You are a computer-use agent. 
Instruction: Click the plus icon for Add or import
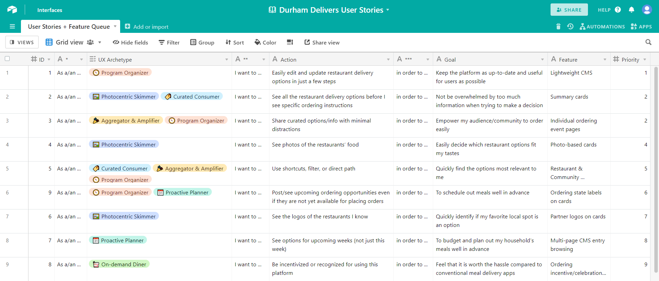(x=127, y=26)
